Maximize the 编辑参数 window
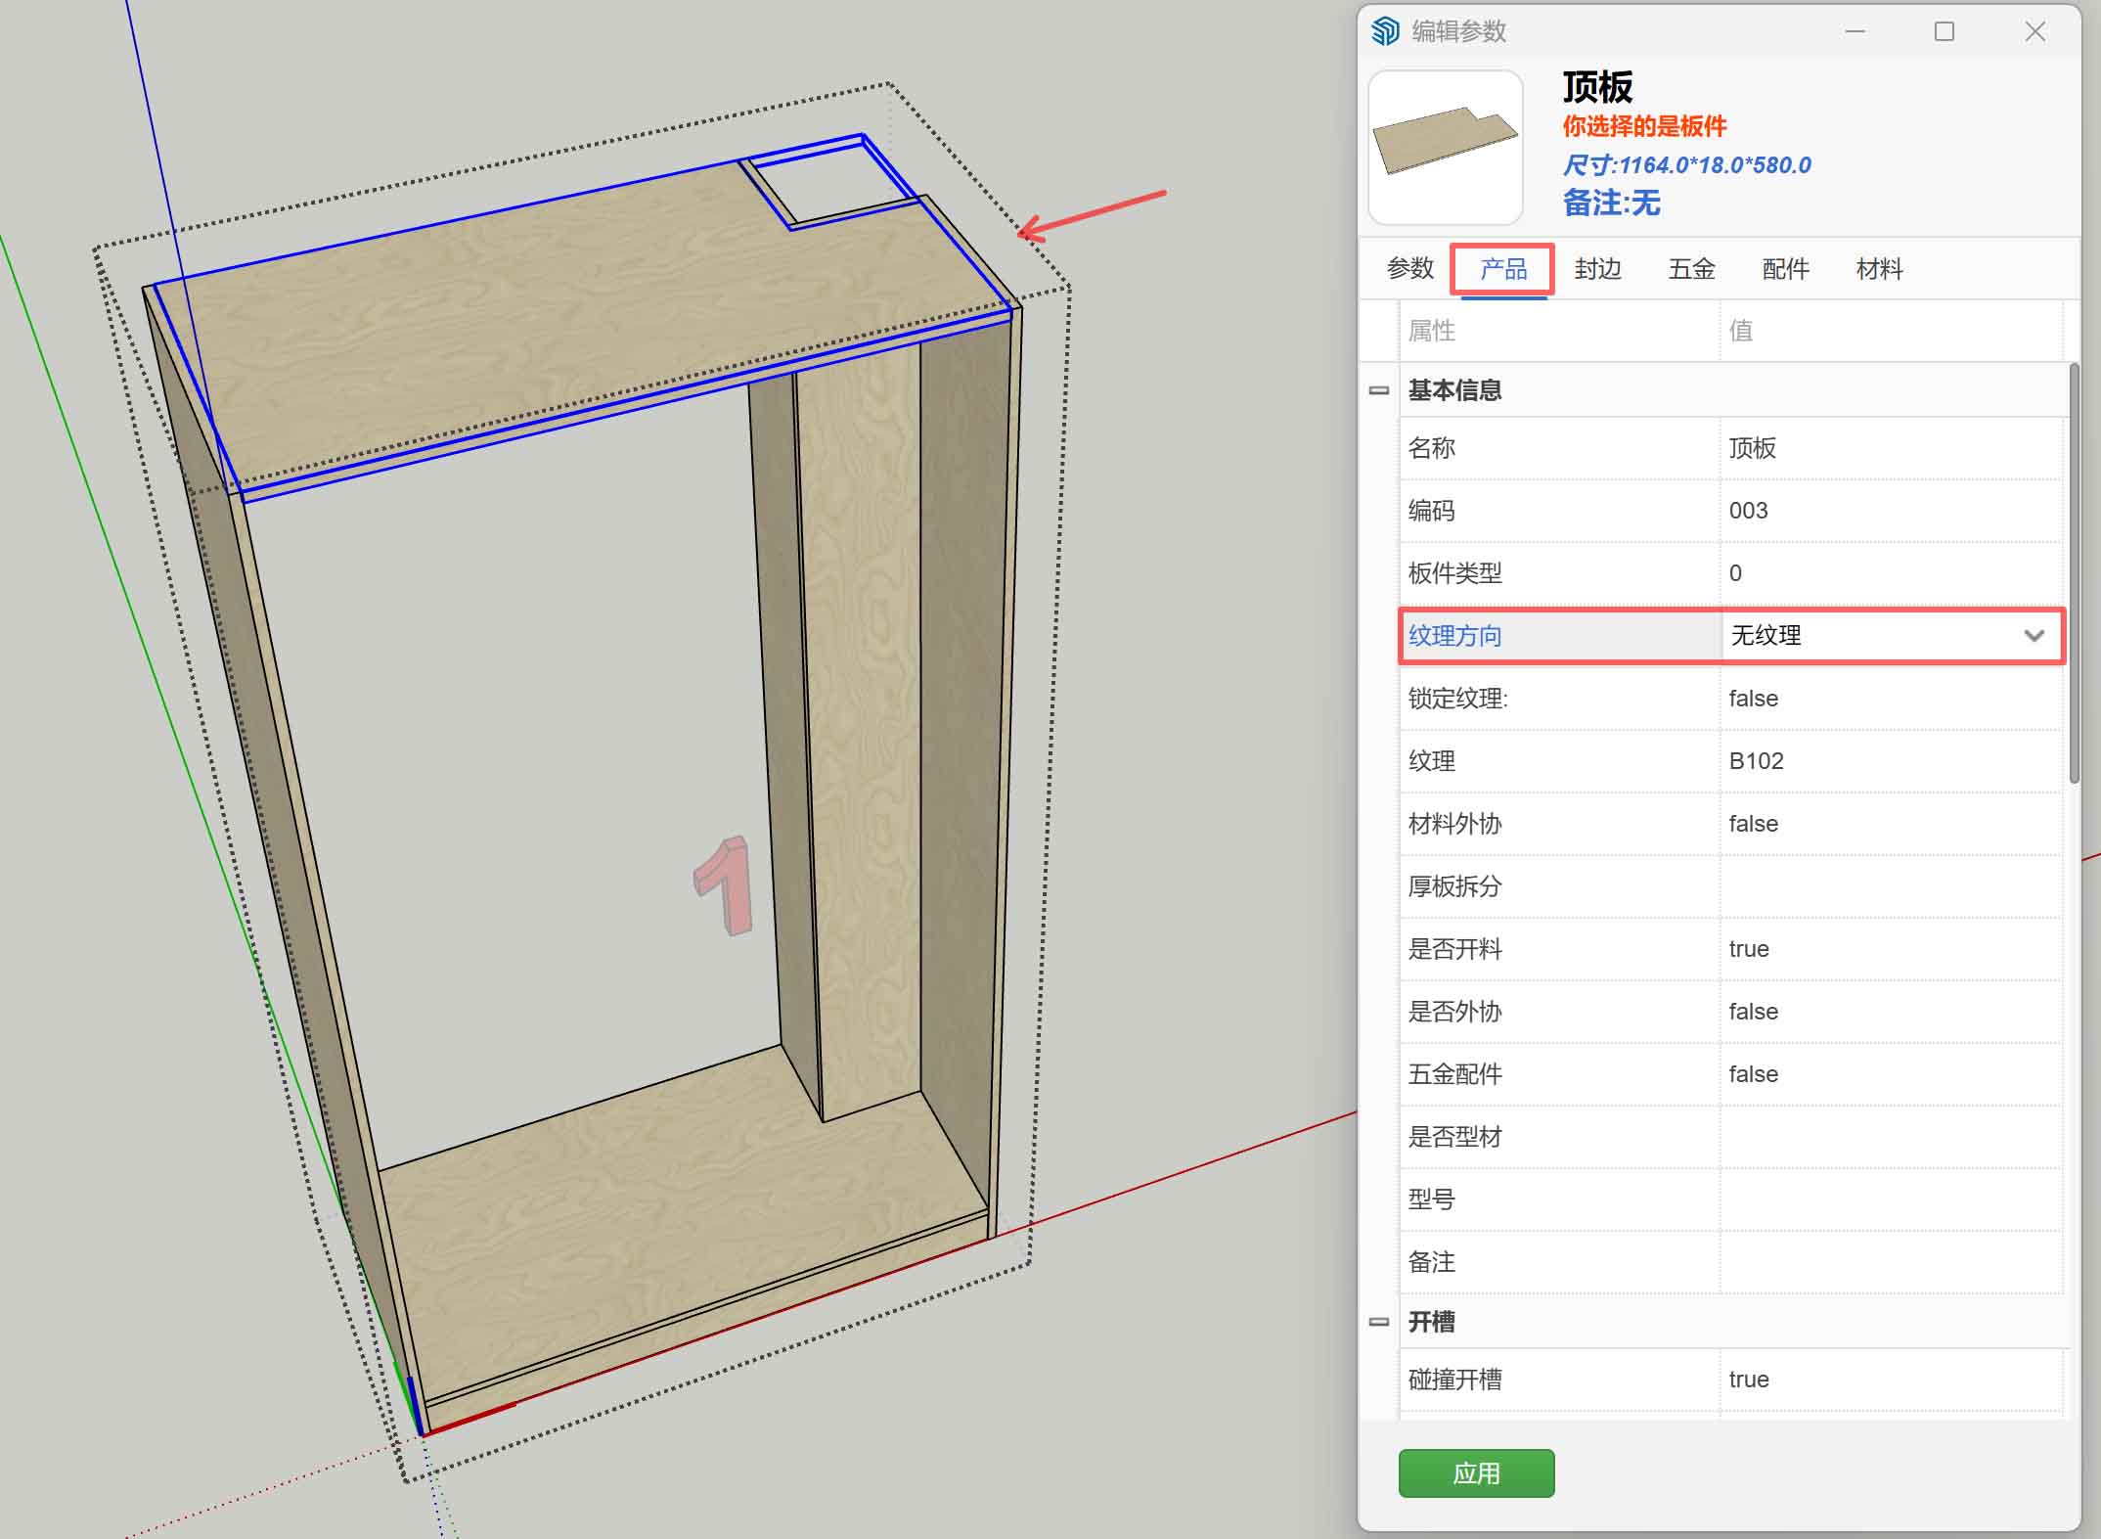The image size is (2101, 1539). (1945, 31)
